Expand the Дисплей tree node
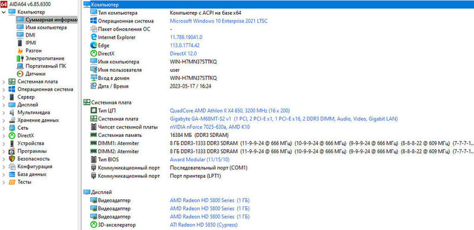 coord(4,105)
